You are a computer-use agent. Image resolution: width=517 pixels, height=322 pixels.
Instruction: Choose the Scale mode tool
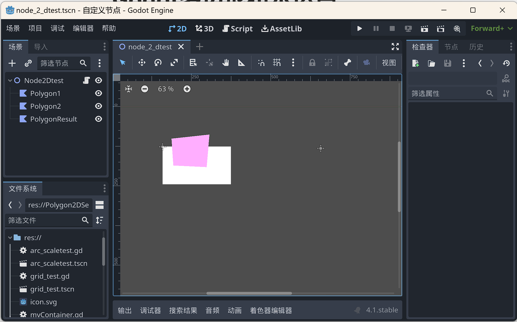174,63
